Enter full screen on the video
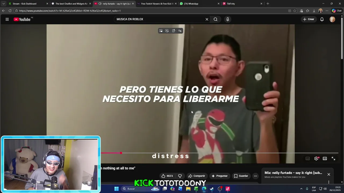This screenshot has height=193, width=344. (x=334, y=159)
